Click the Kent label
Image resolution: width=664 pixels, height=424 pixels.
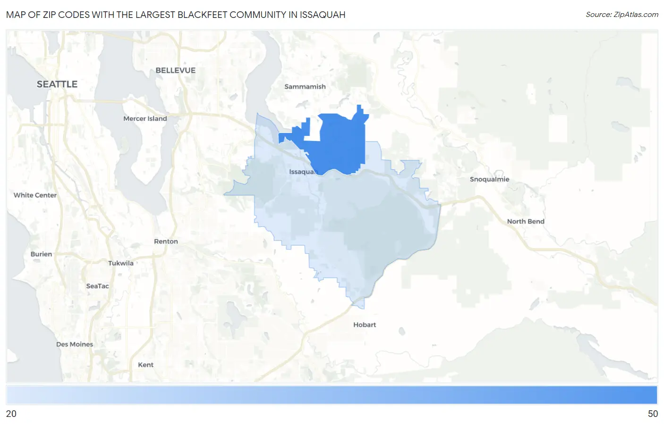(x=145, y=365)
